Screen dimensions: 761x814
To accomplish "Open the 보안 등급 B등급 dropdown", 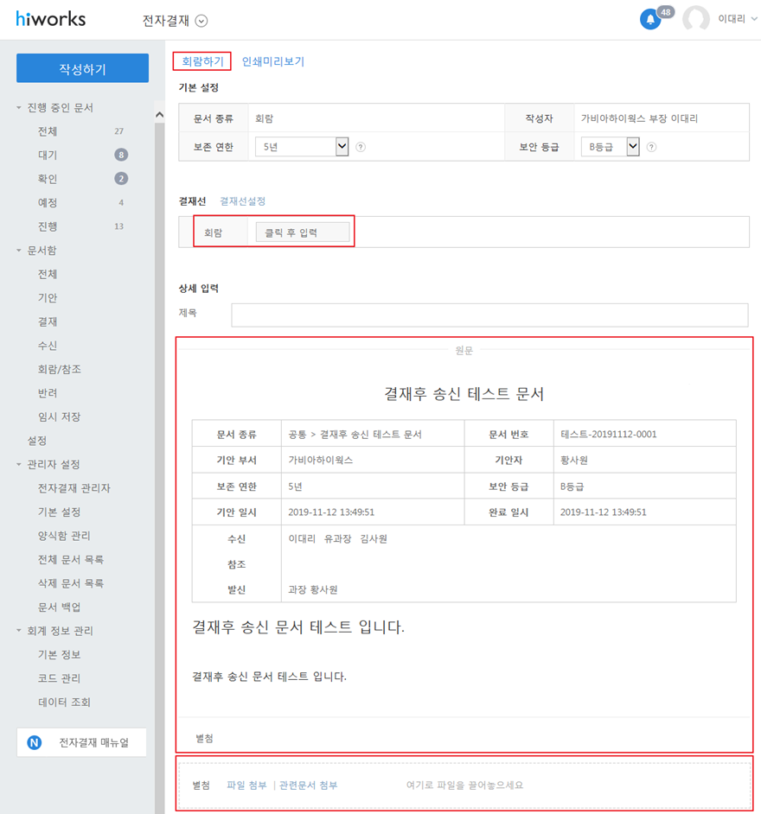I will 610,147.
